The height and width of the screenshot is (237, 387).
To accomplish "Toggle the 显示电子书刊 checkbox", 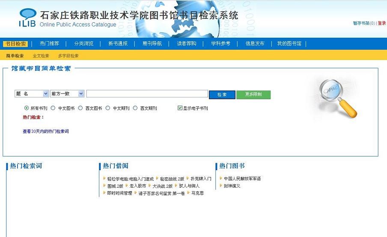I will [180, 108].
